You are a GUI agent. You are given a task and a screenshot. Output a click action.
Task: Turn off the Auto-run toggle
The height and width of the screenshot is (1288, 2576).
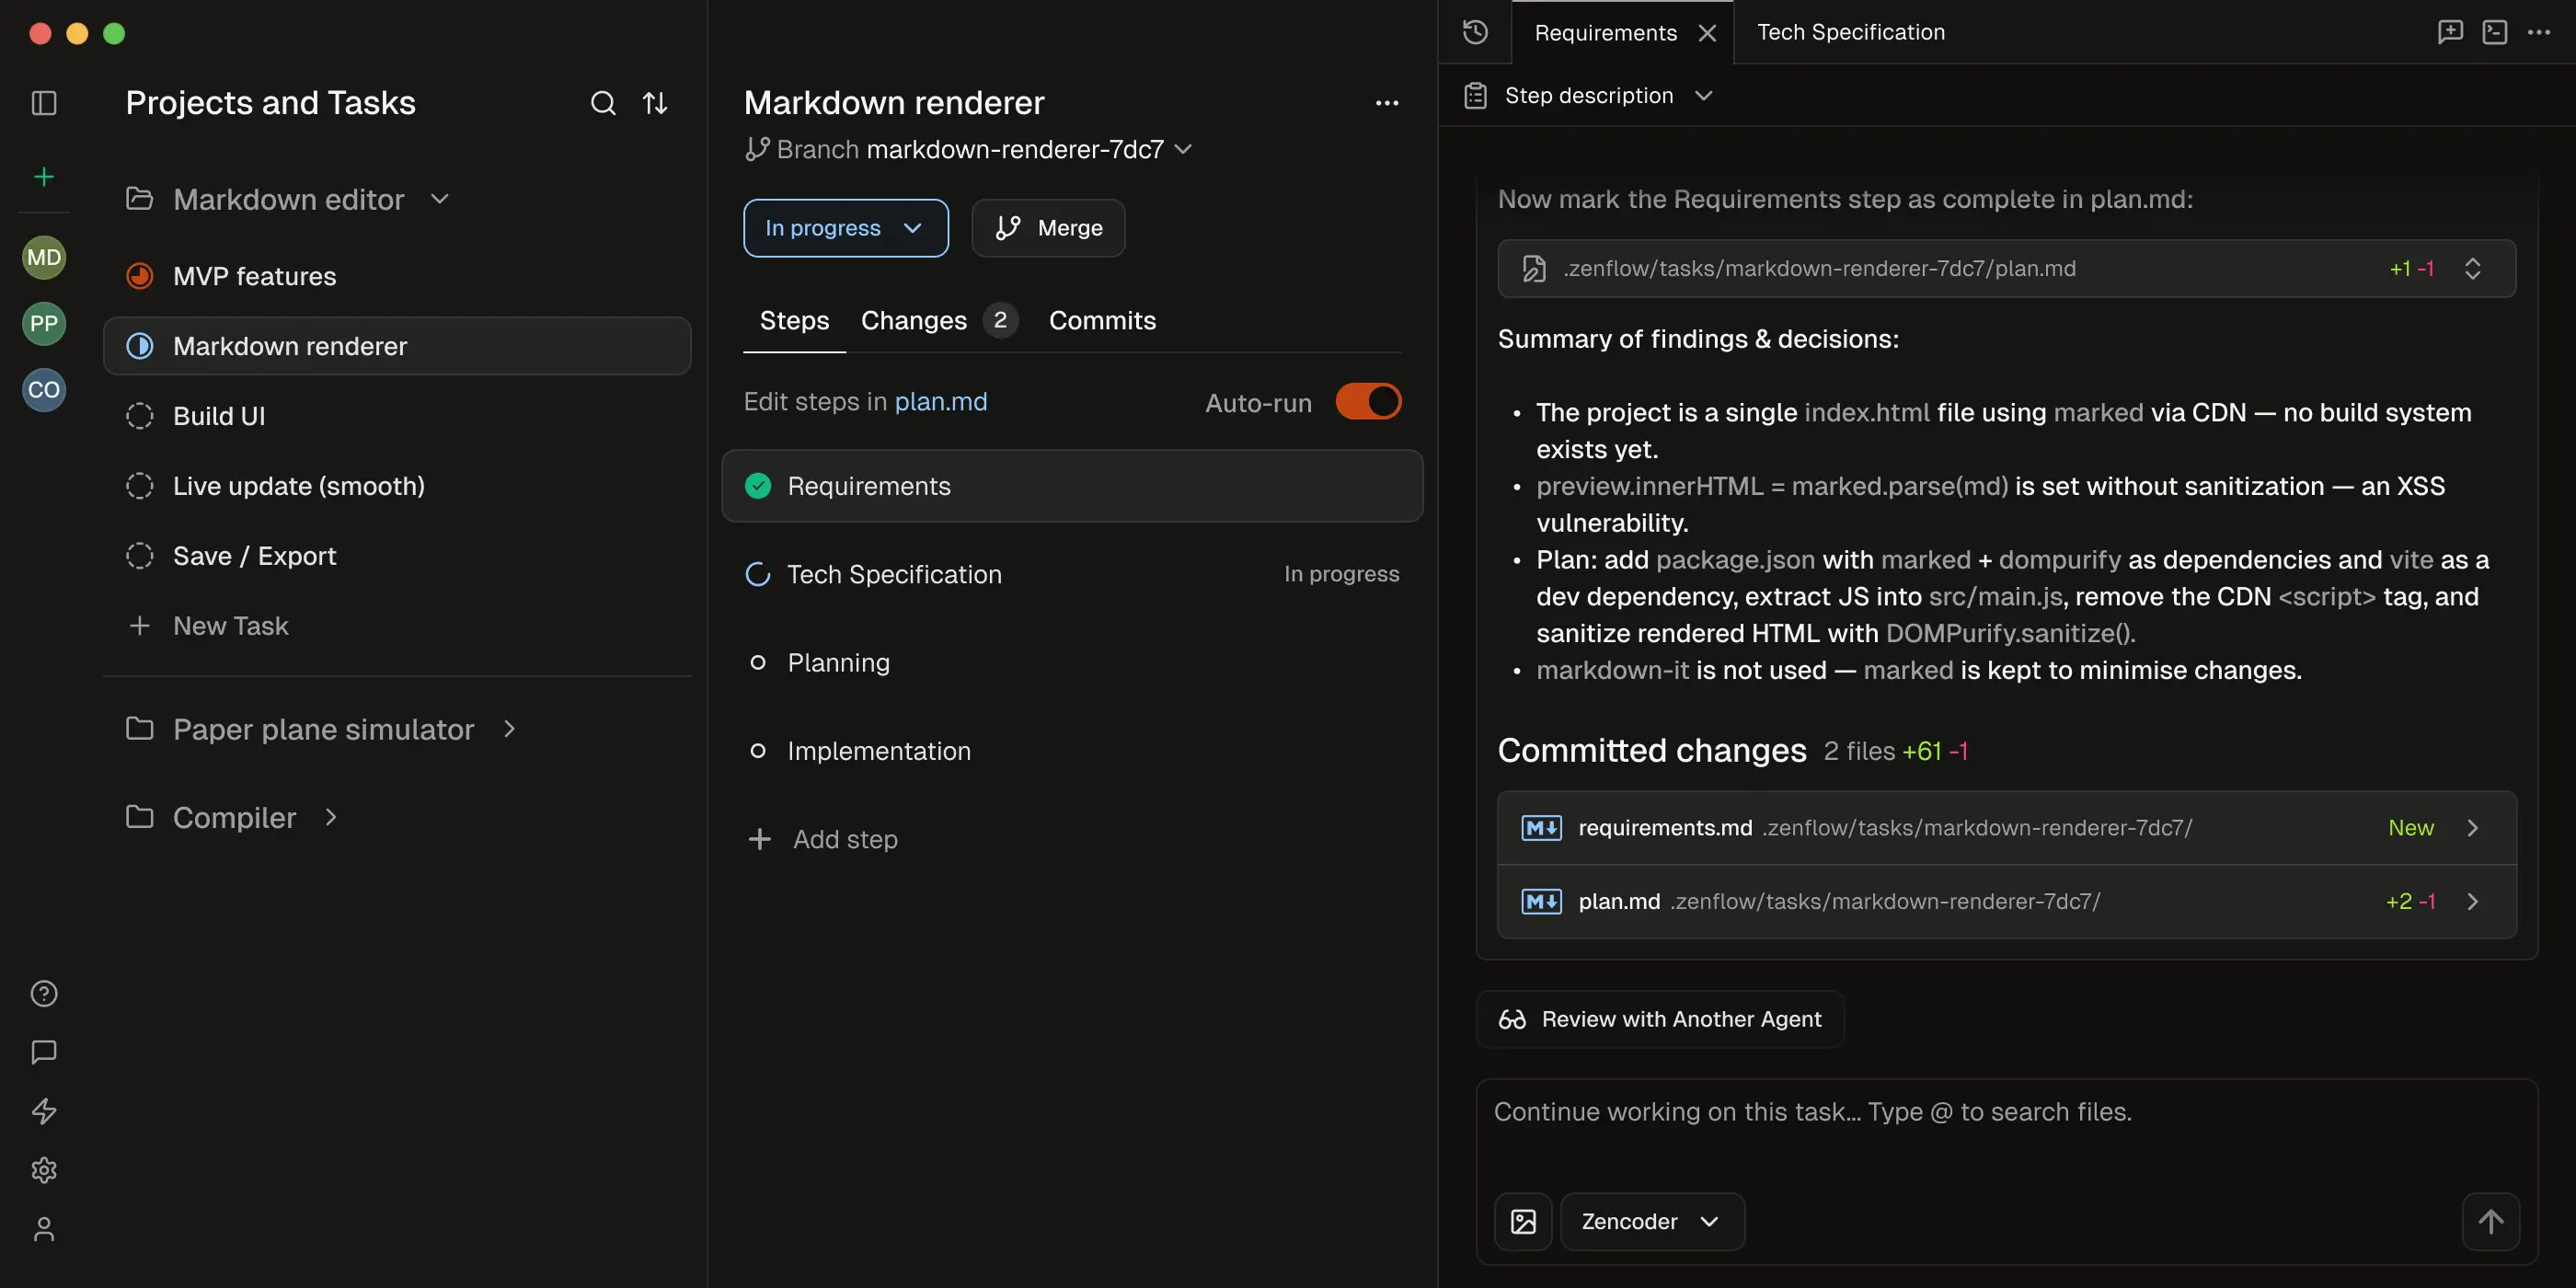[x=1368, y=402]
